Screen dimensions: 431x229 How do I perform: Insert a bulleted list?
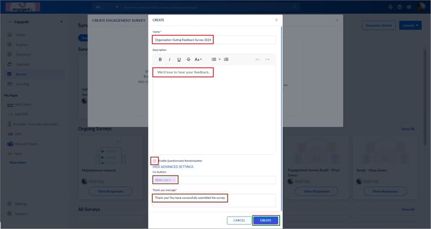[214, 60]
